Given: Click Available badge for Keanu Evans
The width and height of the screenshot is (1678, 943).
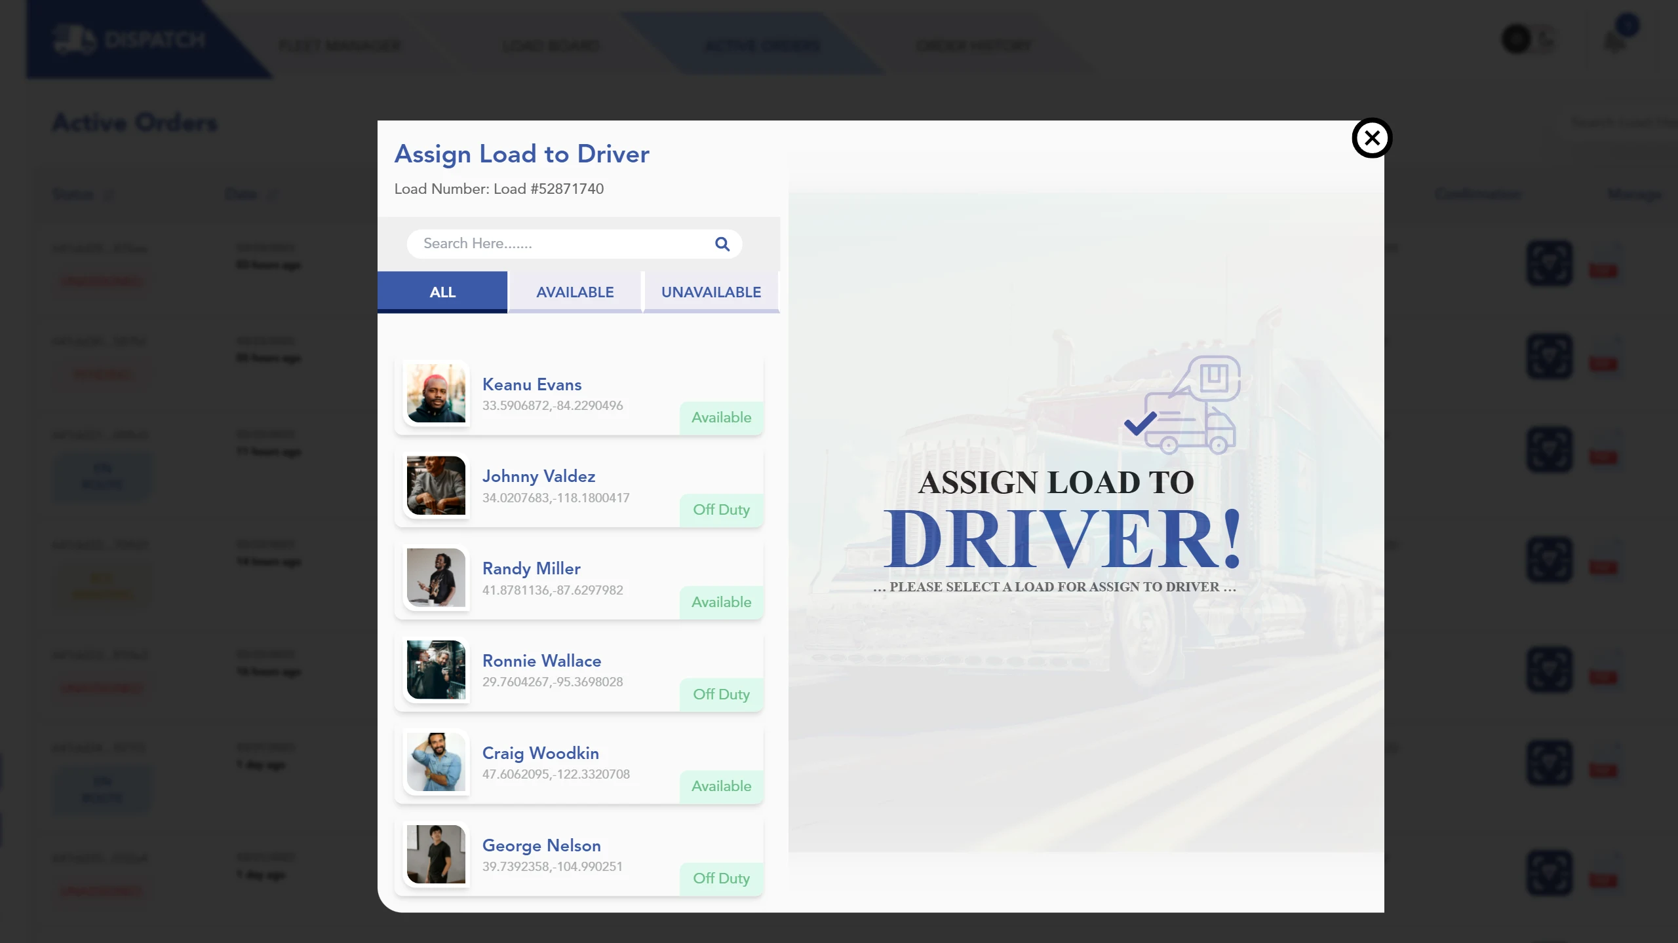Looking at the screenshot, I should 721,418.
